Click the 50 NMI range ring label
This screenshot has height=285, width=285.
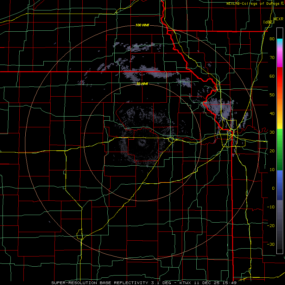tap(142, 84)
